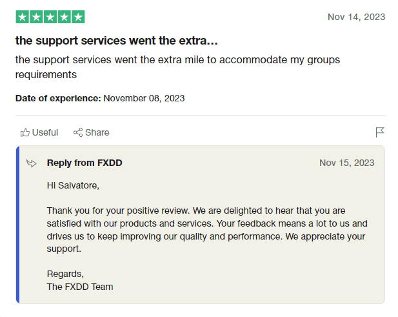Viewport: 398px width, 317px height.
Task: Click the Nov 14, 2023 review date
Action: coord(356,17)
